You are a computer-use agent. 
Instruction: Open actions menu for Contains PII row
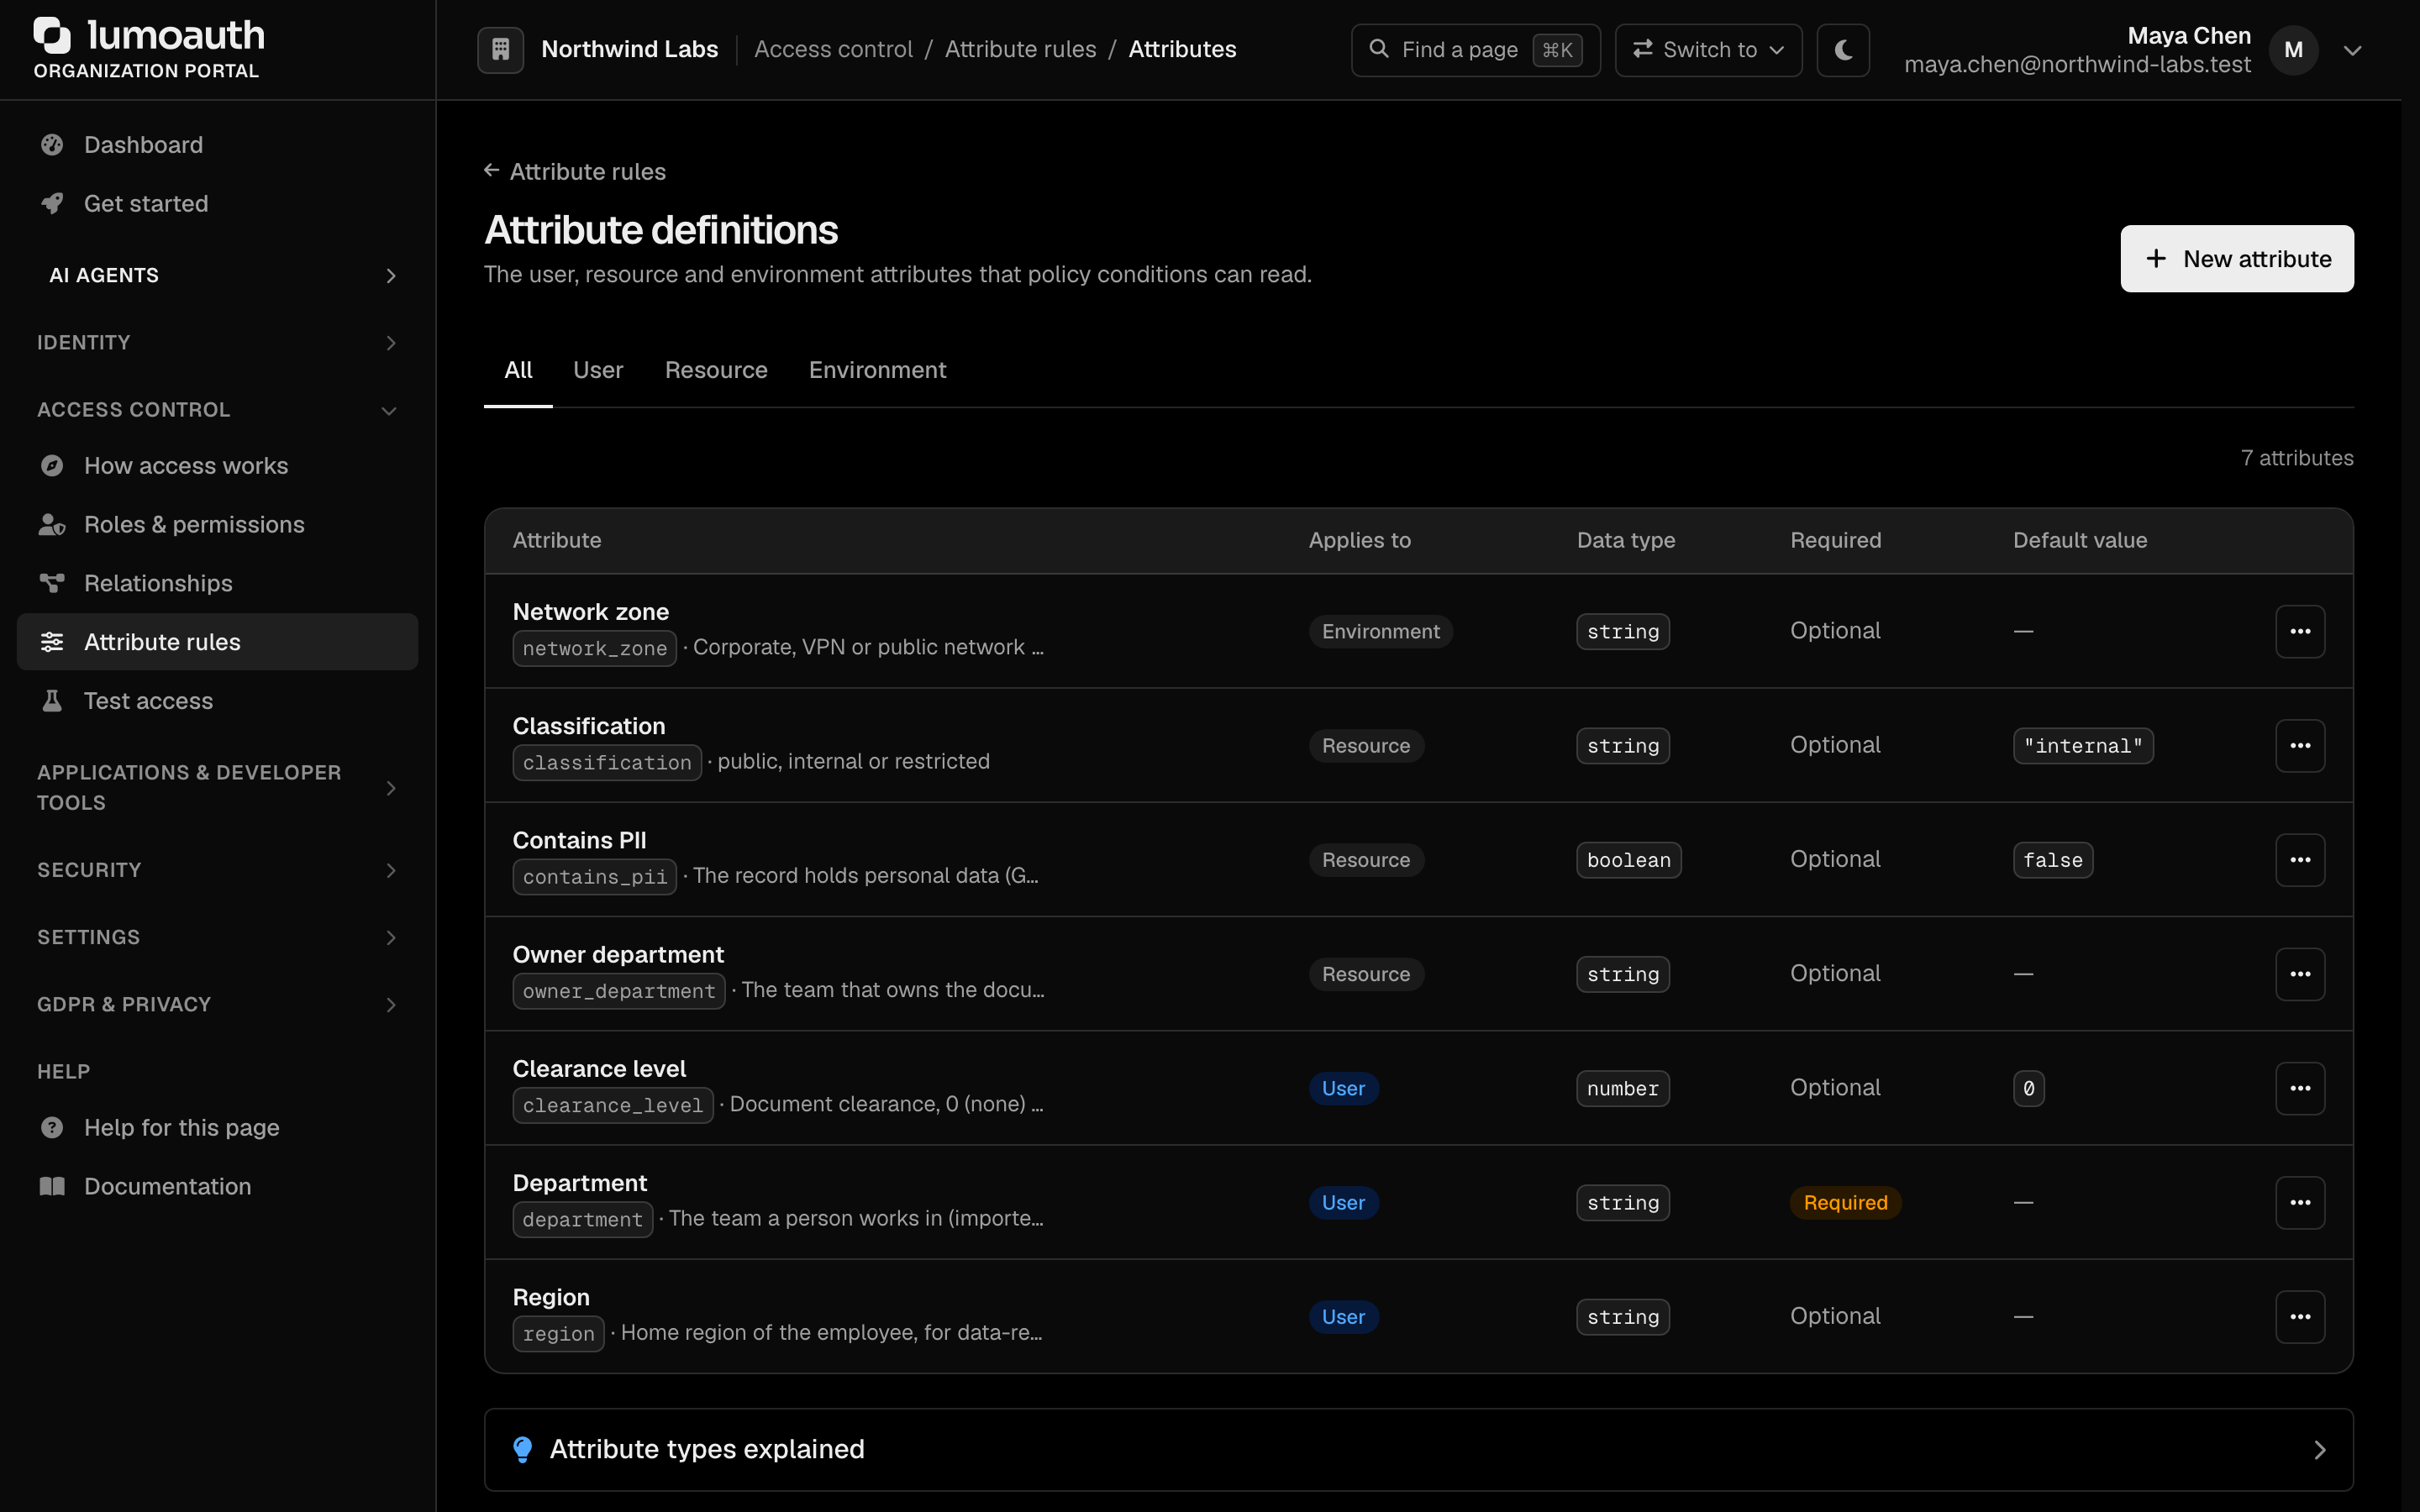point(2300,860)
